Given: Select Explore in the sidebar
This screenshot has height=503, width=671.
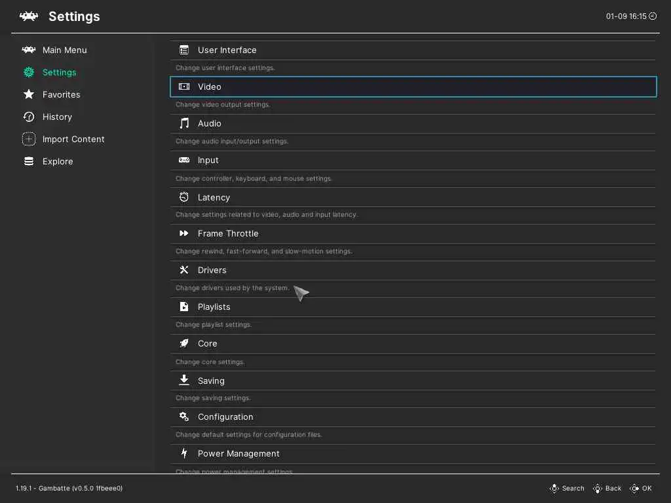Looking at the screenshot, I should coord(58,161).
